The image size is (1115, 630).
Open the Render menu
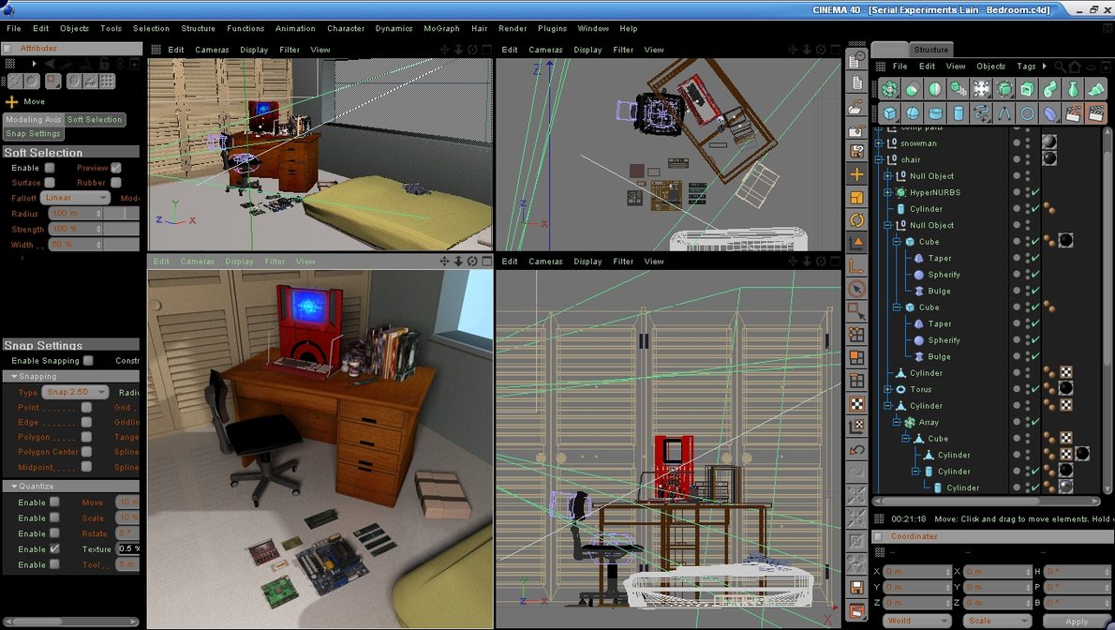tap(512, 28)
